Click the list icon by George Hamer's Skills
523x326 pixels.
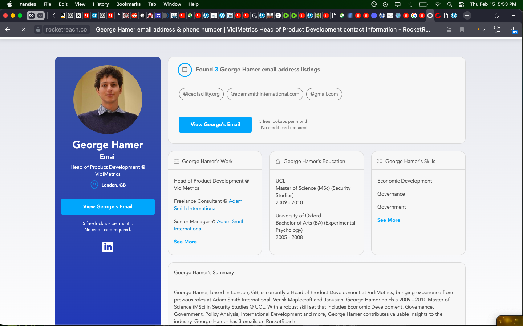pyautogui.click(x=380, y=161)
